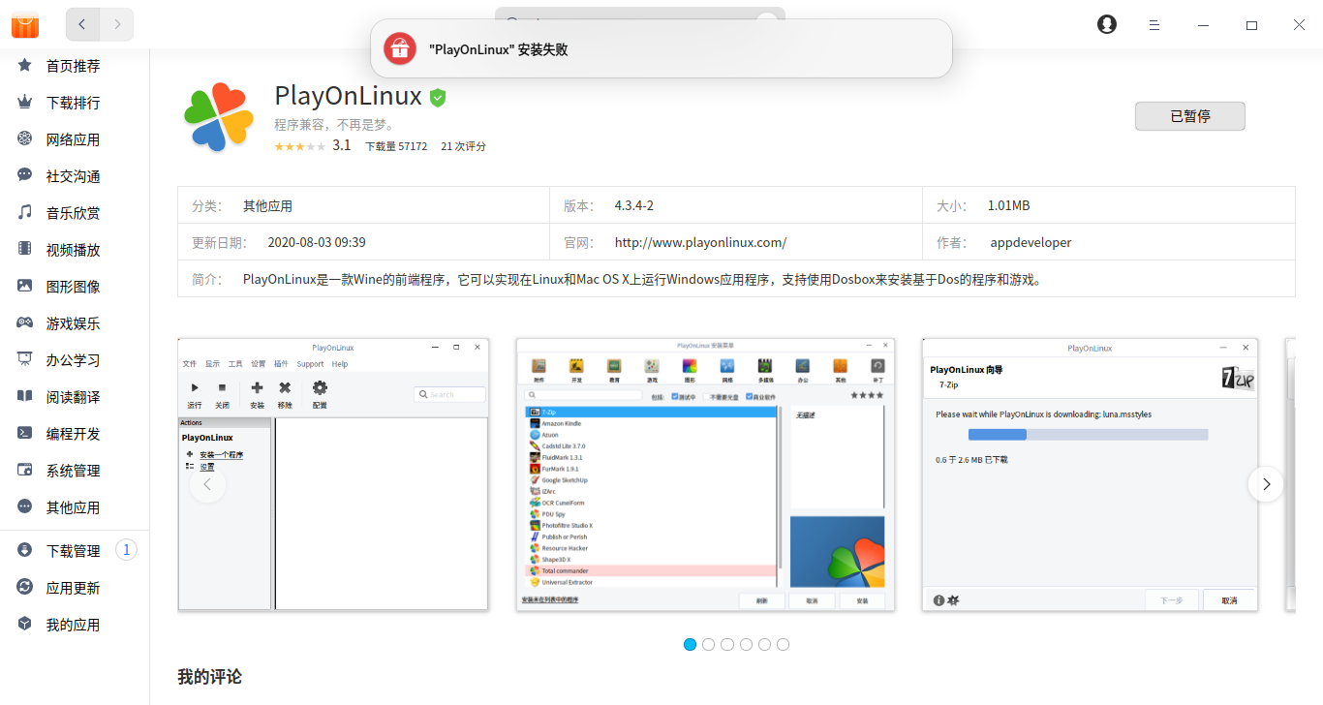Open the hamburger main menu
The width and height of the screenshot is (1323, 705).
coord(1154,25)
